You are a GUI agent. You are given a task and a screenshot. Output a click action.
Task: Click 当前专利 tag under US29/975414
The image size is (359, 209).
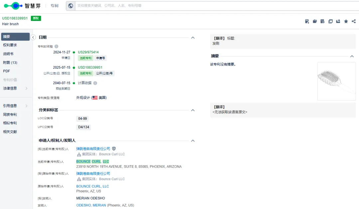tap(86, 58)
